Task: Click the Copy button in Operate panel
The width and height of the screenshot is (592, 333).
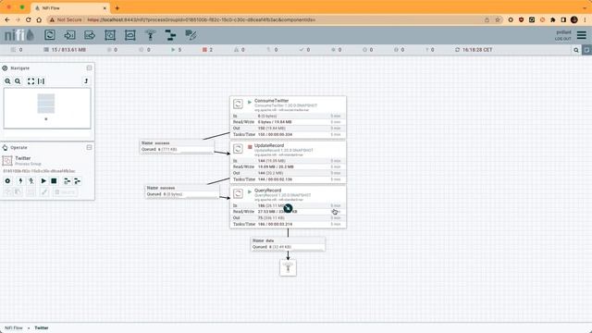Action: pos(7,192)
